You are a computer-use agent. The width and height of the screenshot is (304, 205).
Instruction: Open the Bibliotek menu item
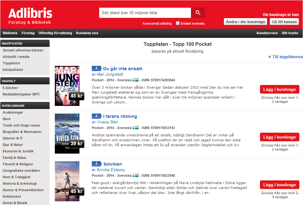[10, 33]
